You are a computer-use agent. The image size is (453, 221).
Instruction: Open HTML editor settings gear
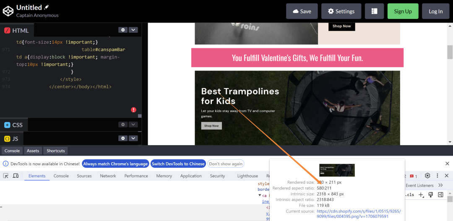(x=122, y=30)
